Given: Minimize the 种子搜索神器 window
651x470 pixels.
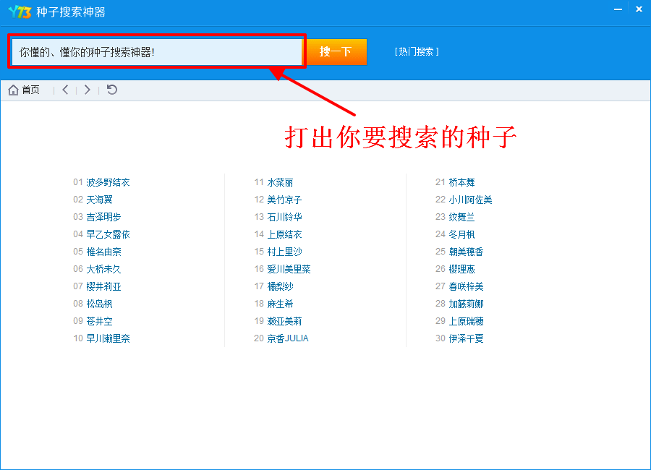Looking at the screenshot, I should (x=618, y=10).
